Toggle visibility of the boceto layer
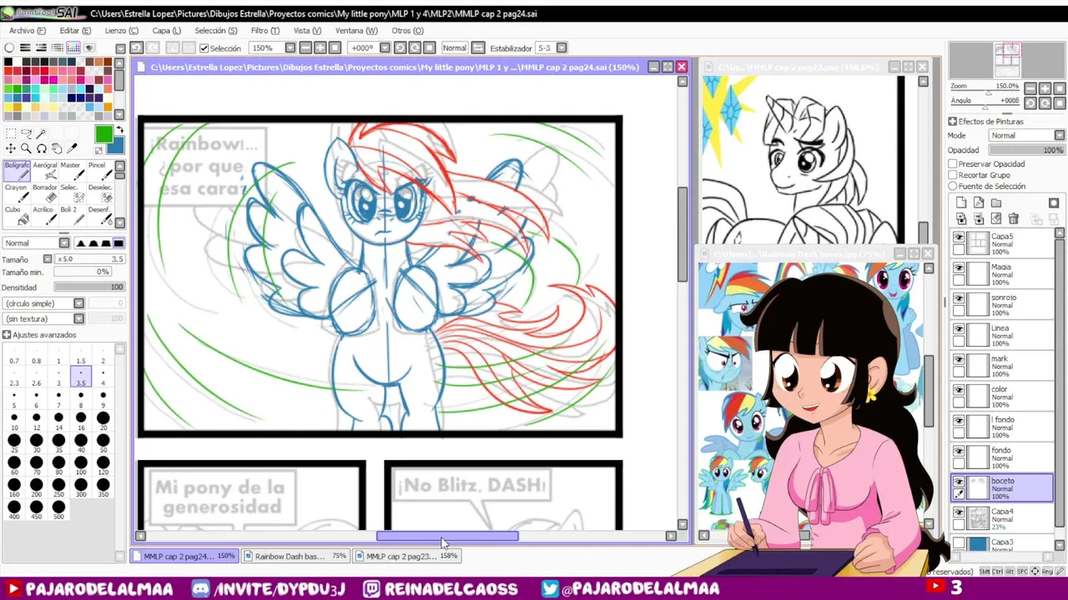The image size is (1068, 600). pyautogui.click(x=959, y=482)
